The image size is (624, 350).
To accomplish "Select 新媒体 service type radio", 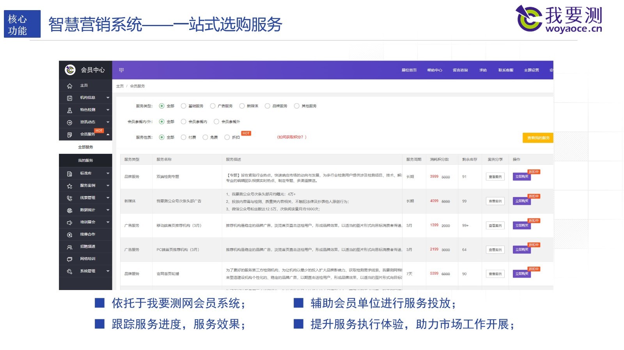I will click(242, 106).
